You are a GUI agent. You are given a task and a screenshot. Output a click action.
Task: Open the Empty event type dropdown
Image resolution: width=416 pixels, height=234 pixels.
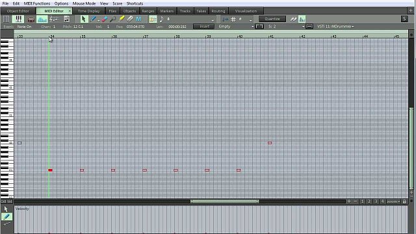point(236,27)
